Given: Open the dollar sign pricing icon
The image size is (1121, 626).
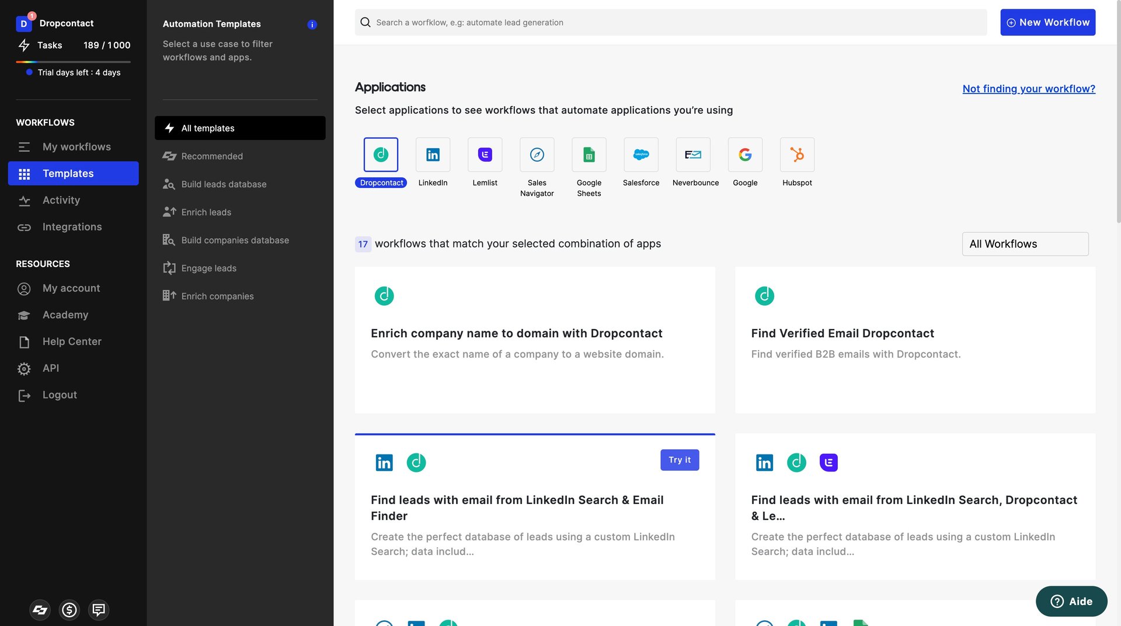Looking at the screenshot, I should point(69,610).
